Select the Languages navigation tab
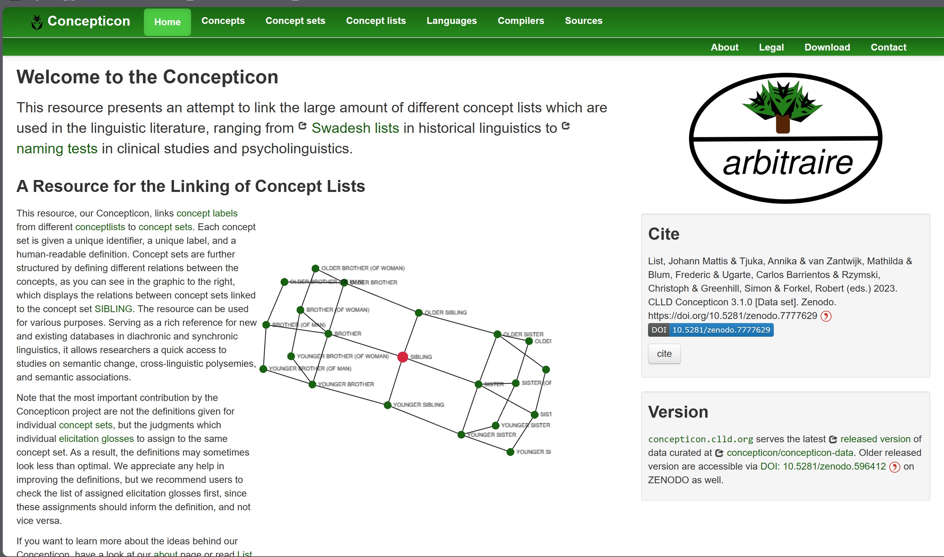 tap(452, 20)
